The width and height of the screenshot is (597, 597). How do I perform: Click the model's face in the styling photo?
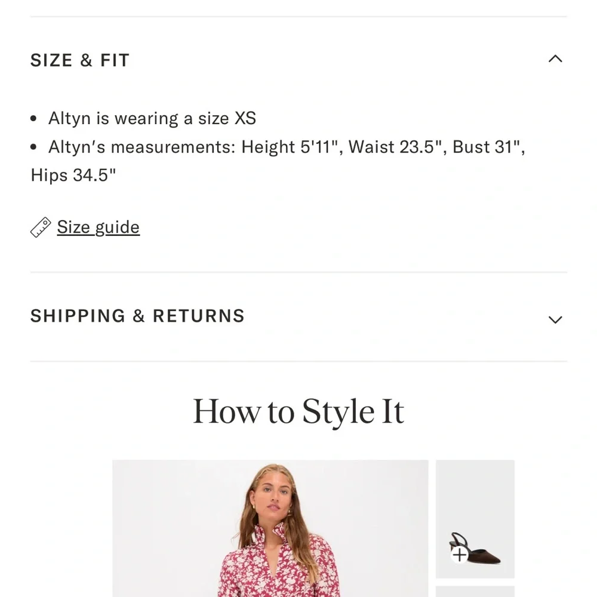[x=272, y=497]
